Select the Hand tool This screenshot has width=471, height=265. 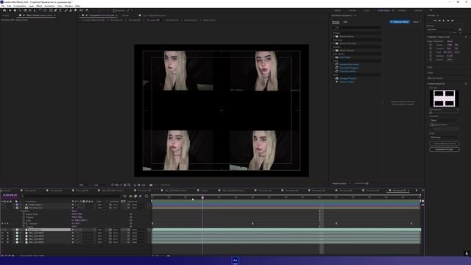pos(15,10)
